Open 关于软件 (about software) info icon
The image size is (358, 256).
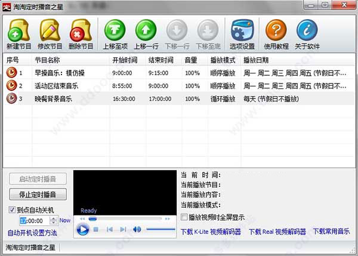(307, 30)
